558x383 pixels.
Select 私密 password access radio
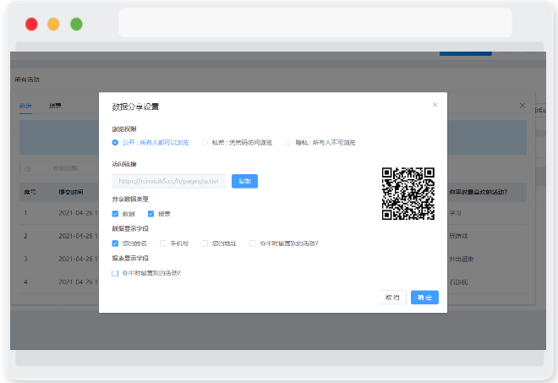[x=205, y=142]
